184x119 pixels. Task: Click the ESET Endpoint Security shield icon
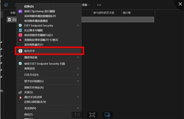click(20, 25)
